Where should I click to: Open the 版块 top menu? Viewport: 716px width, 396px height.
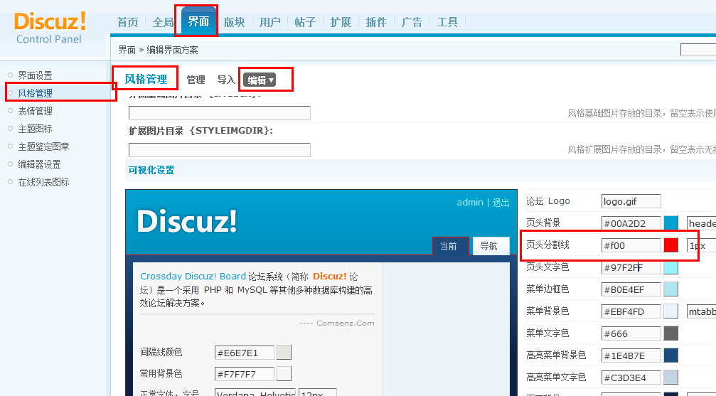[x=234, y=22]
